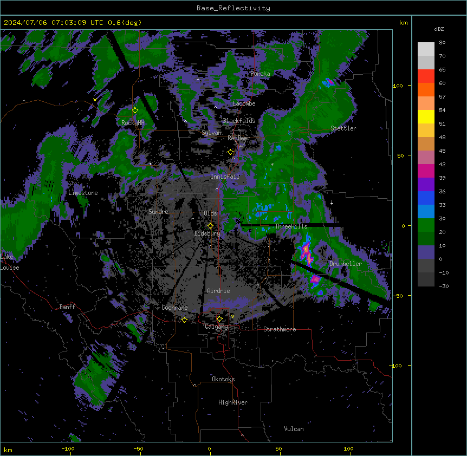Click the km unit label at top right

pyautogui.click(x=403, y=23)
